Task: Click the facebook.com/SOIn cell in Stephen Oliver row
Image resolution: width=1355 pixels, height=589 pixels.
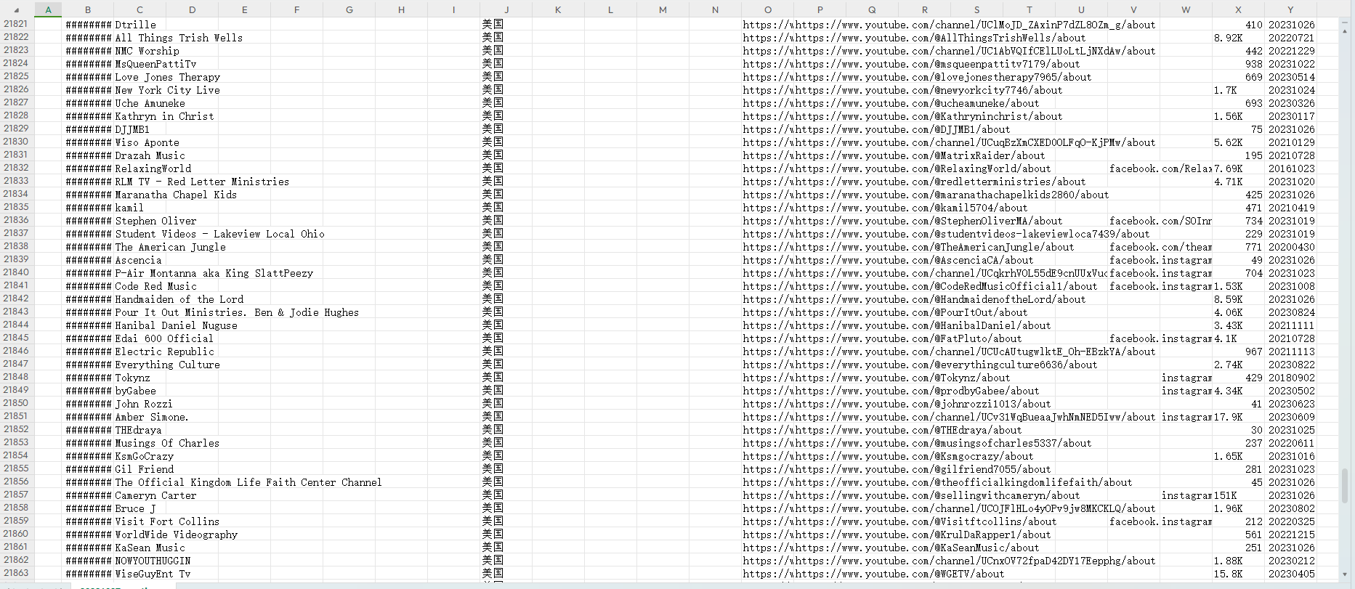Action: click(x=1160, y=221)
